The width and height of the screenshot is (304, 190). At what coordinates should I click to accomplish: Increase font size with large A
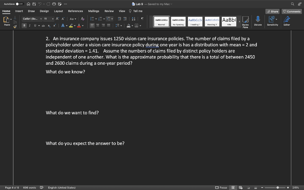pos(57,19)
